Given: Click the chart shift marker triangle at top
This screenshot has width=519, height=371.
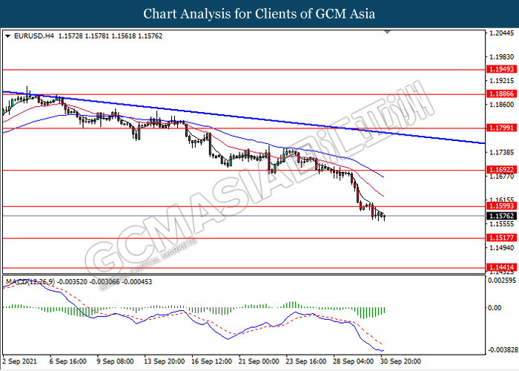Looking at the screenshot, I should (x=387, y=32).
